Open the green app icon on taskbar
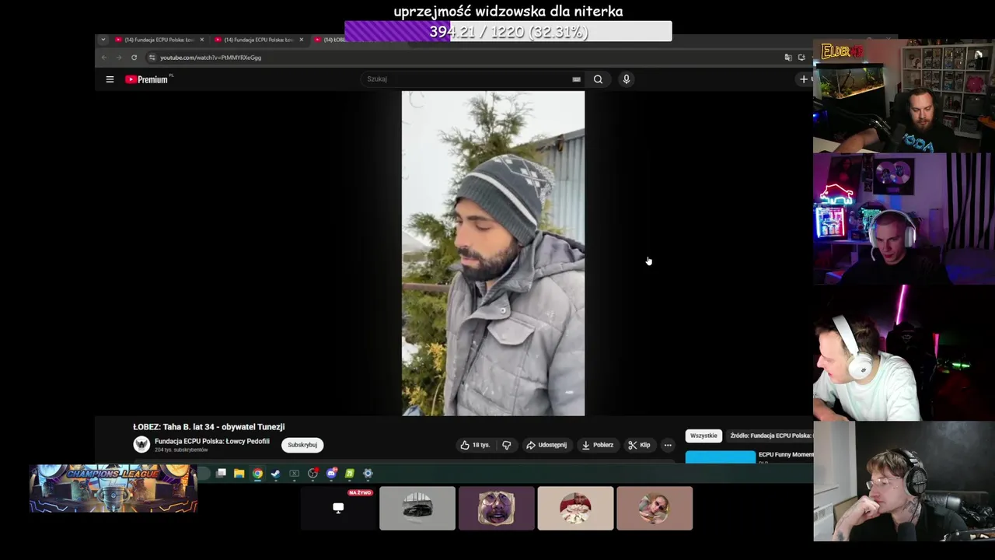The image size is (995, 560). (x=350, y=473)
